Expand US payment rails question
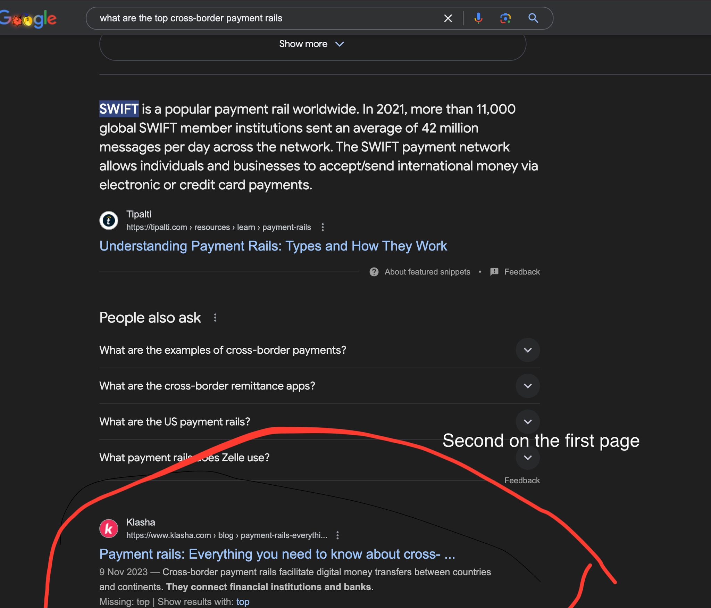 click(527, 422)
